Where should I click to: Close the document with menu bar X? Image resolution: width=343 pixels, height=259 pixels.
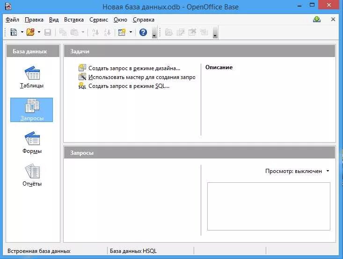click(333, 20)
